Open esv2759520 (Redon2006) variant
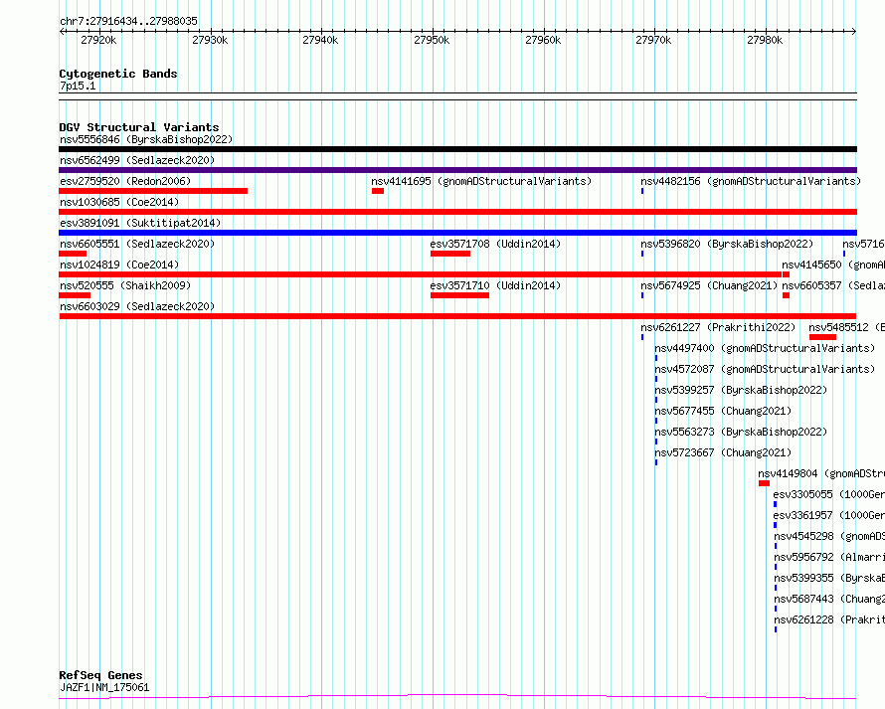885x709 pixels. coord(125,181)
